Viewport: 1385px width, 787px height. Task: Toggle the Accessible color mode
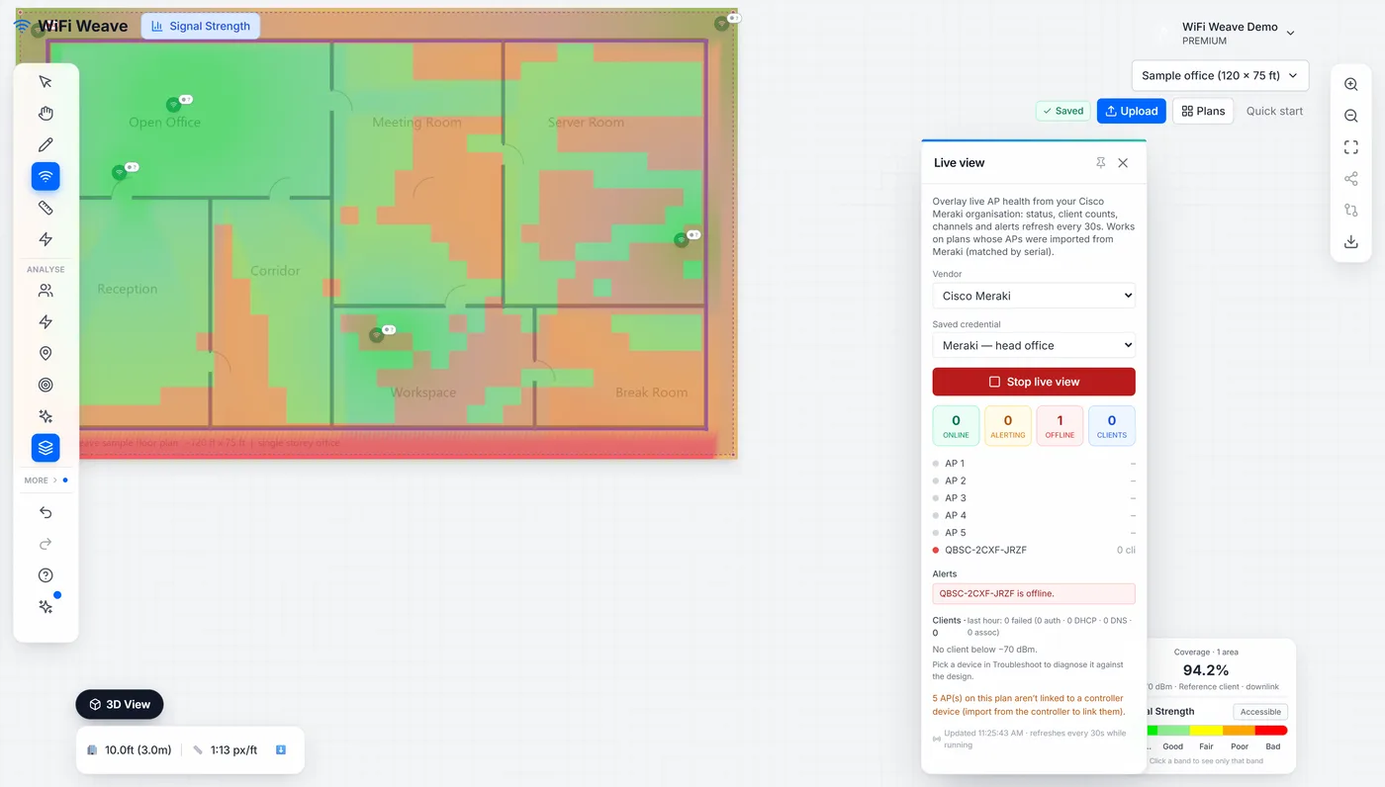point(1260,712)
